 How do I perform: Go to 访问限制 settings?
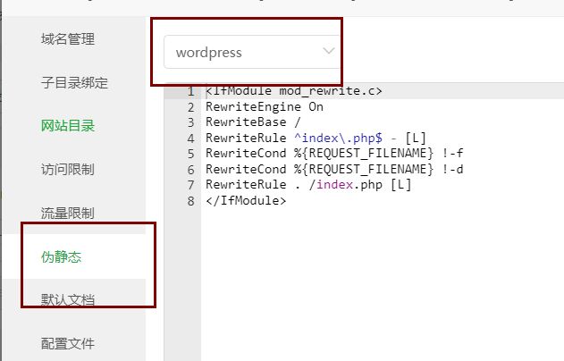click(x=67, y=169)
